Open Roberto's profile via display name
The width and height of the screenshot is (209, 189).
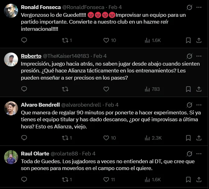31,56
